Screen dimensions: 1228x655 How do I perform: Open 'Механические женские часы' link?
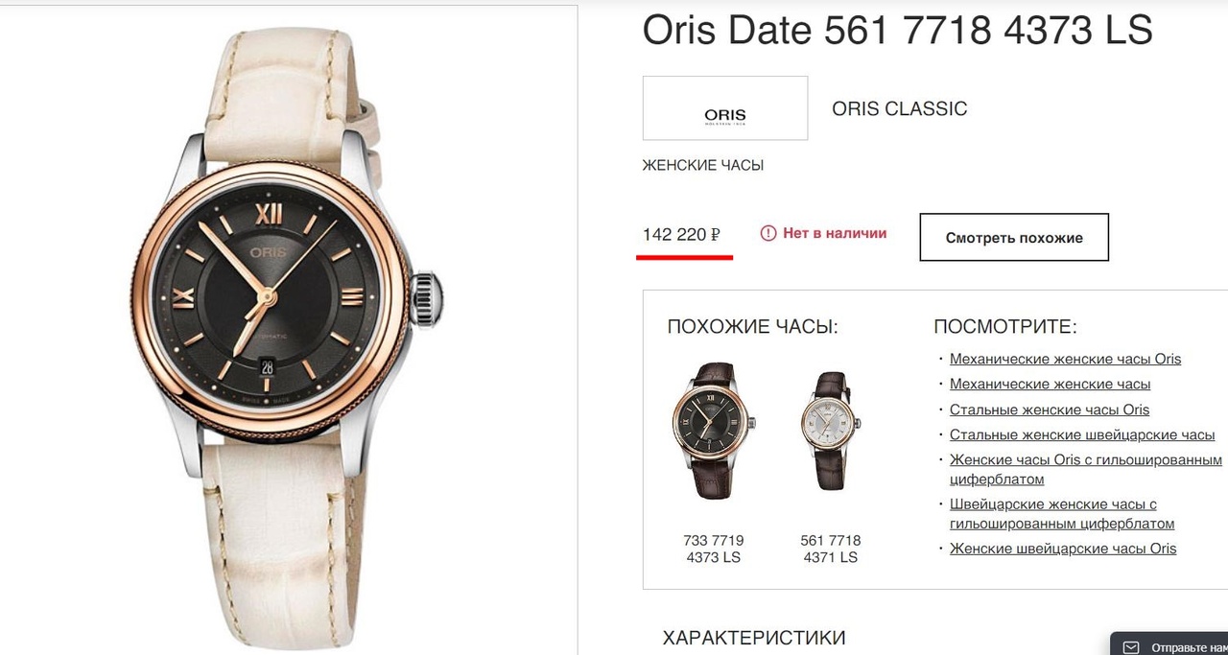(1050, 384)
